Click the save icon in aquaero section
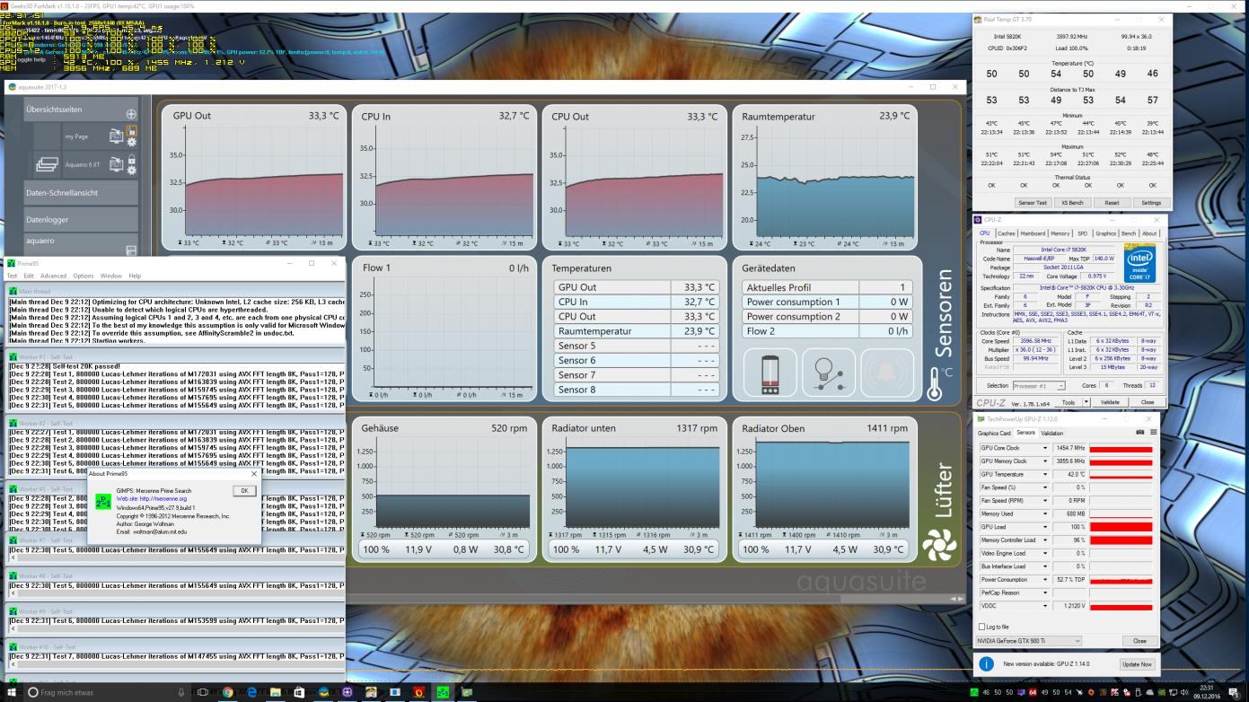 click(131, 250)
